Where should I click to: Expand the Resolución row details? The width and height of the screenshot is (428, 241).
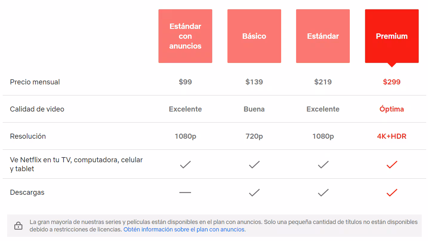[28, 136]
